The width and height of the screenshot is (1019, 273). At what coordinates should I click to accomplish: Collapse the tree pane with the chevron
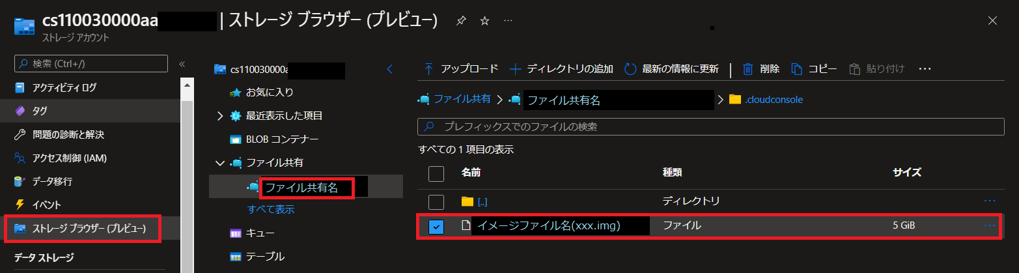coord(389,68)
